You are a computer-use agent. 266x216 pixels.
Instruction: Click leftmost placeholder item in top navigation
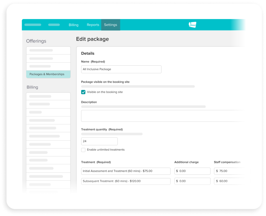pos(33,25)
